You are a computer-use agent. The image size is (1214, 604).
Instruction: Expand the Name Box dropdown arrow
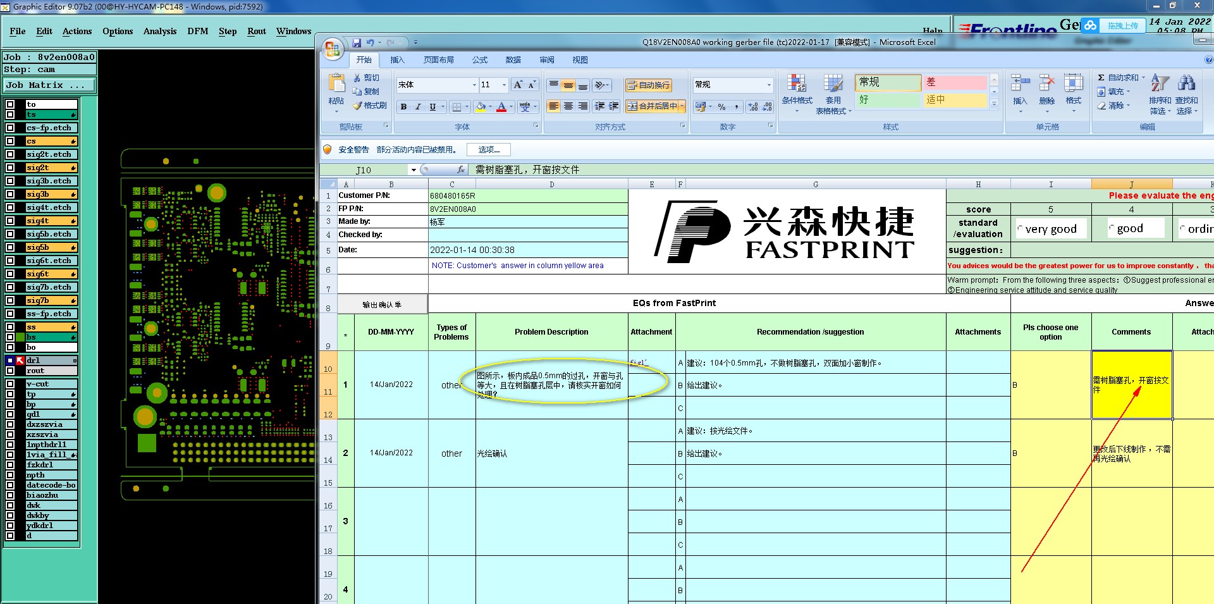(414, 169)
